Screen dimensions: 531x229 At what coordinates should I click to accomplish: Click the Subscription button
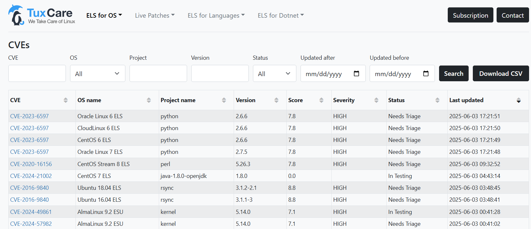[470, 15]
